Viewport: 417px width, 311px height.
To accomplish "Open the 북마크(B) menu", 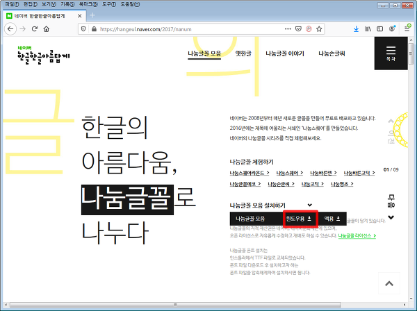I will pyautogui.click(x=88, y=4).
